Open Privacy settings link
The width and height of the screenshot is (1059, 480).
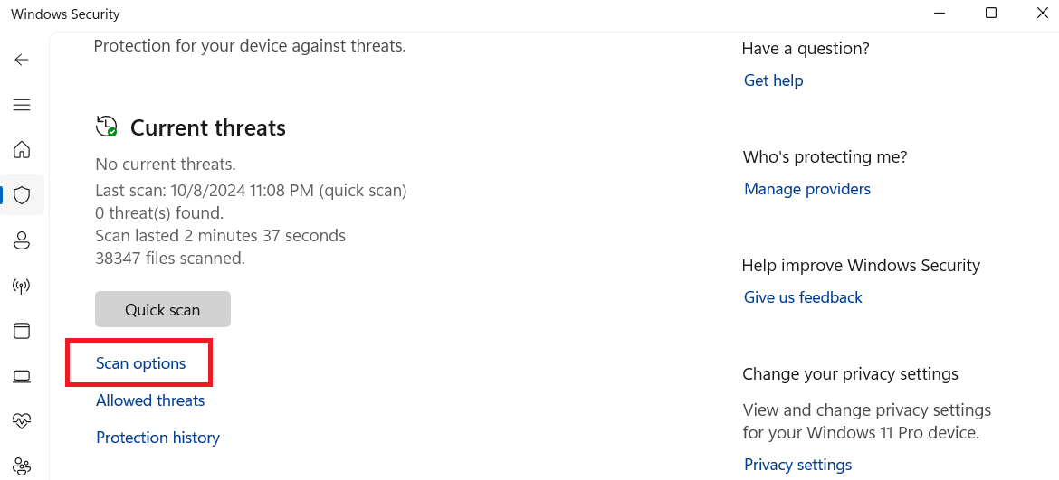click(x=797, y=465)
